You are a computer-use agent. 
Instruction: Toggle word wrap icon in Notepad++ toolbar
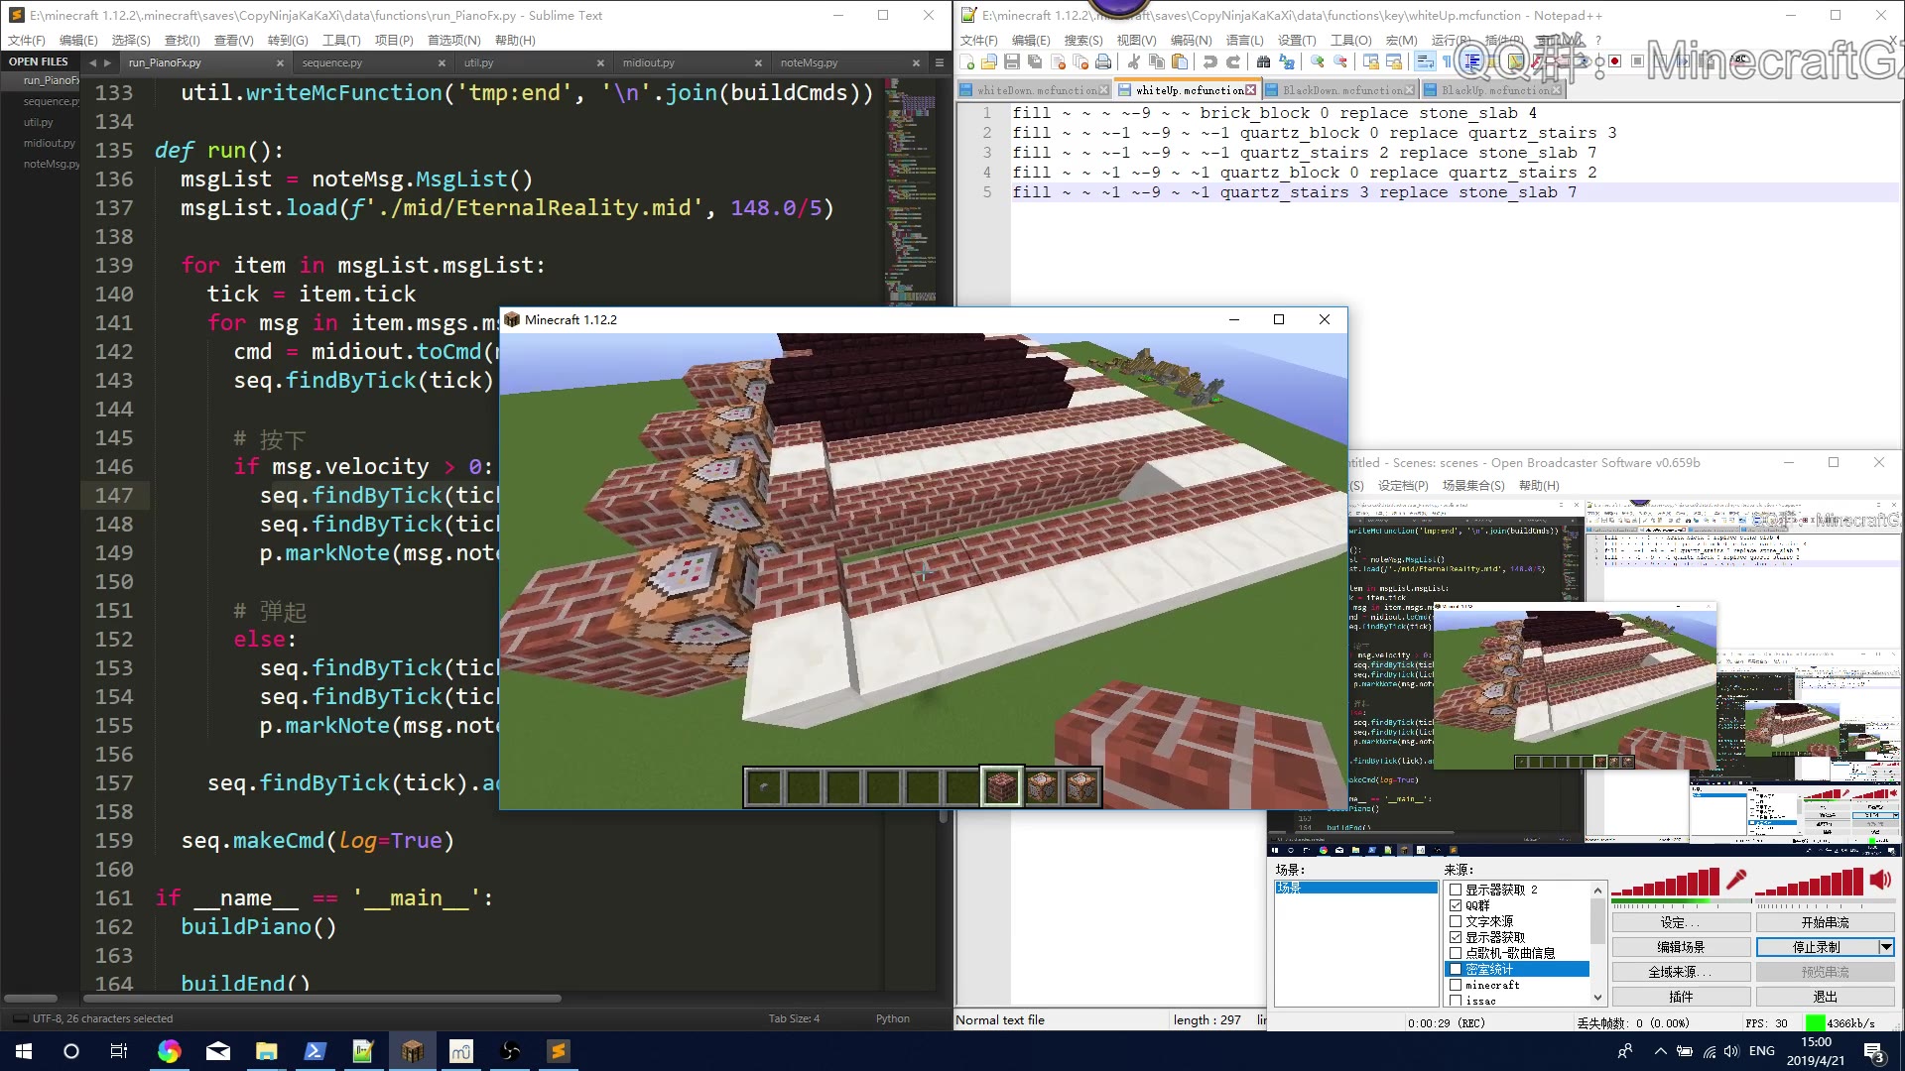point(1425,62)
